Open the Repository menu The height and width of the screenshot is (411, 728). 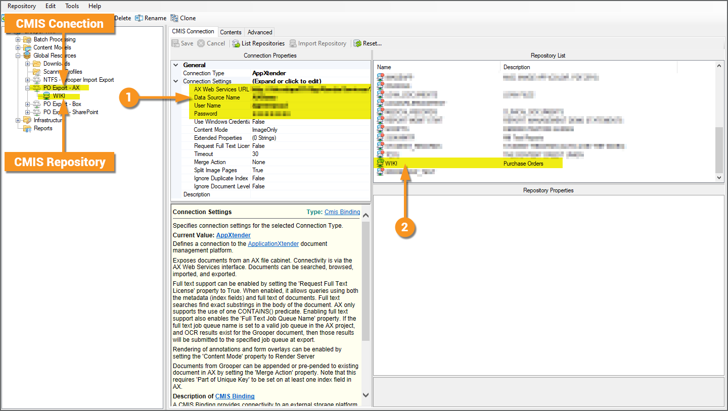click(22, 6)
